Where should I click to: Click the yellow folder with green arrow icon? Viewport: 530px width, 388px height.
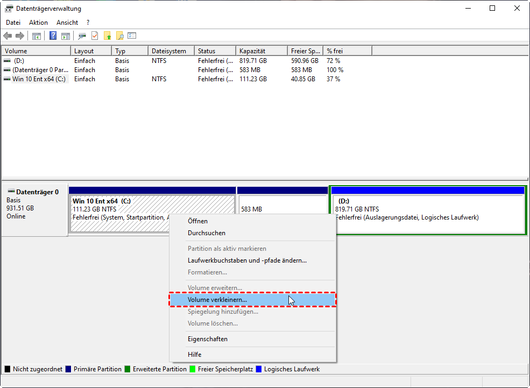point(108,36)
